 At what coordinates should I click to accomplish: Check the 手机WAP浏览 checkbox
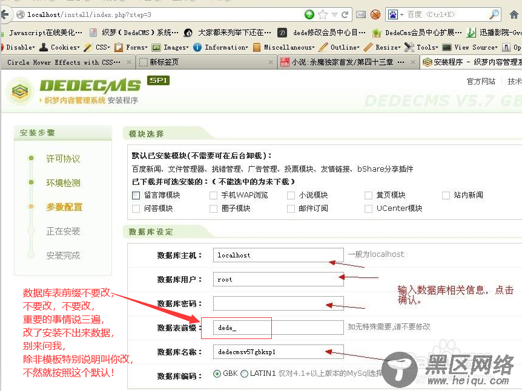coord(213,195)
